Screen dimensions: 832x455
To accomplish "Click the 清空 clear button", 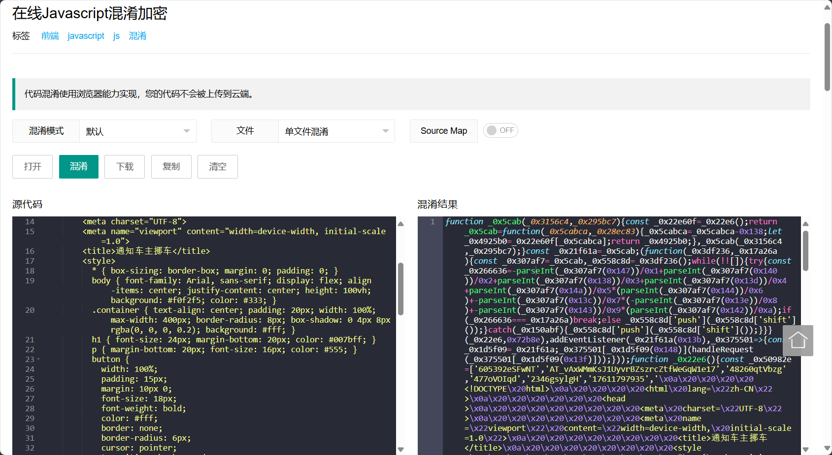I will click(x=218, y=167).
